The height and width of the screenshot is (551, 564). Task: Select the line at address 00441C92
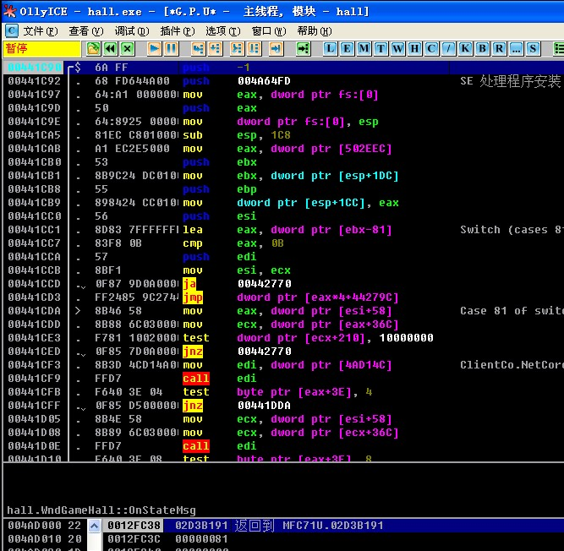point(282,81)
